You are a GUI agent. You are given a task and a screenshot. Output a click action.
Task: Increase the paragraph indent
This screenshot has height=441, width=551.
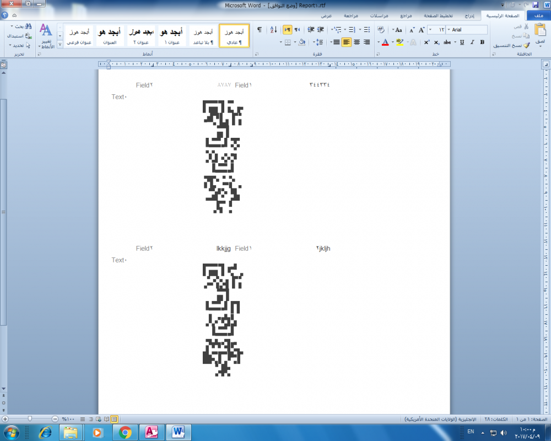point(311,30)
